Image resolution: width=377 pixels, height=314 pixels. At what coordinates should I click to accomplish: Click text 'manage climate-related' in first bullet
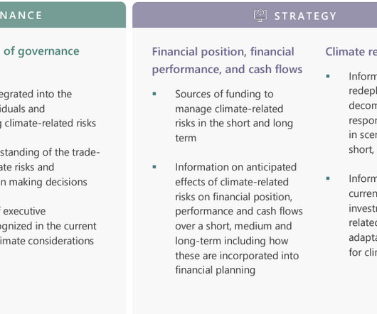click(229, 109)
